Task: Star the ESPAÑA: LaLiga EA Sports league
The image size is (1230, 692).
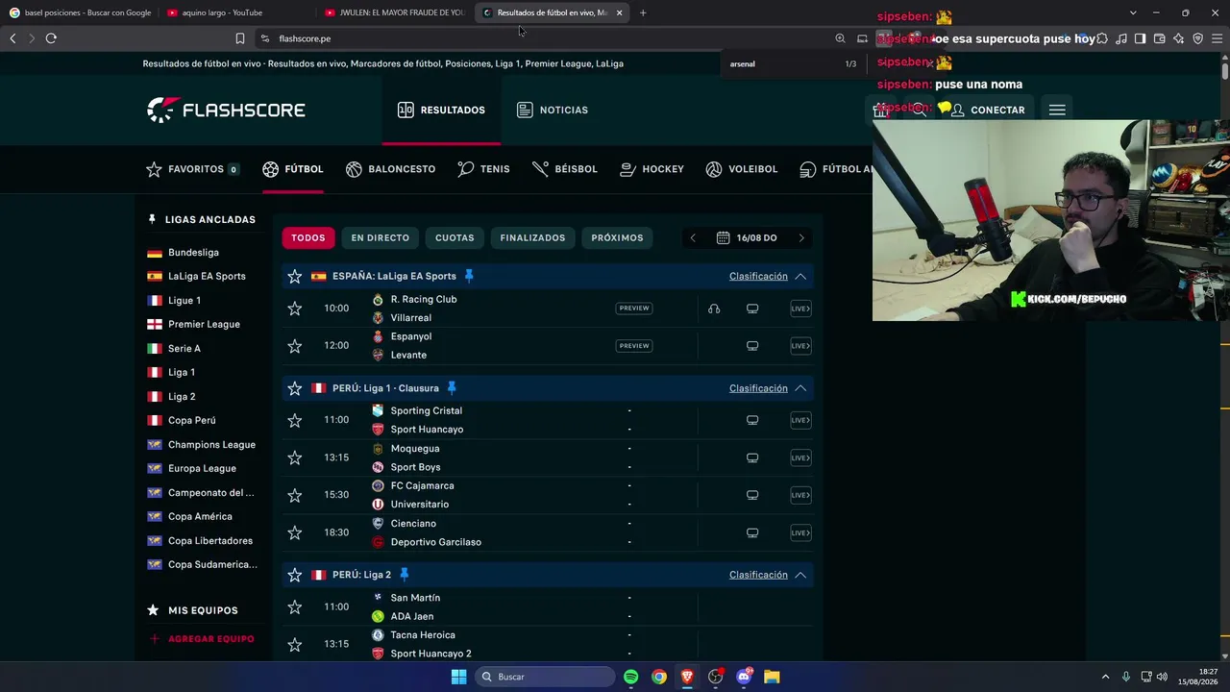Action: pyautogui.click(x=295, y=277)
